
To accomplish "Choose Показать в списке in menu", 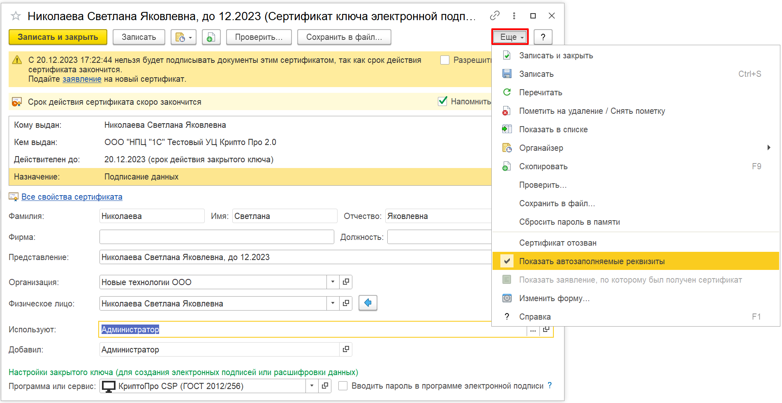I will (x=636, y=129).
